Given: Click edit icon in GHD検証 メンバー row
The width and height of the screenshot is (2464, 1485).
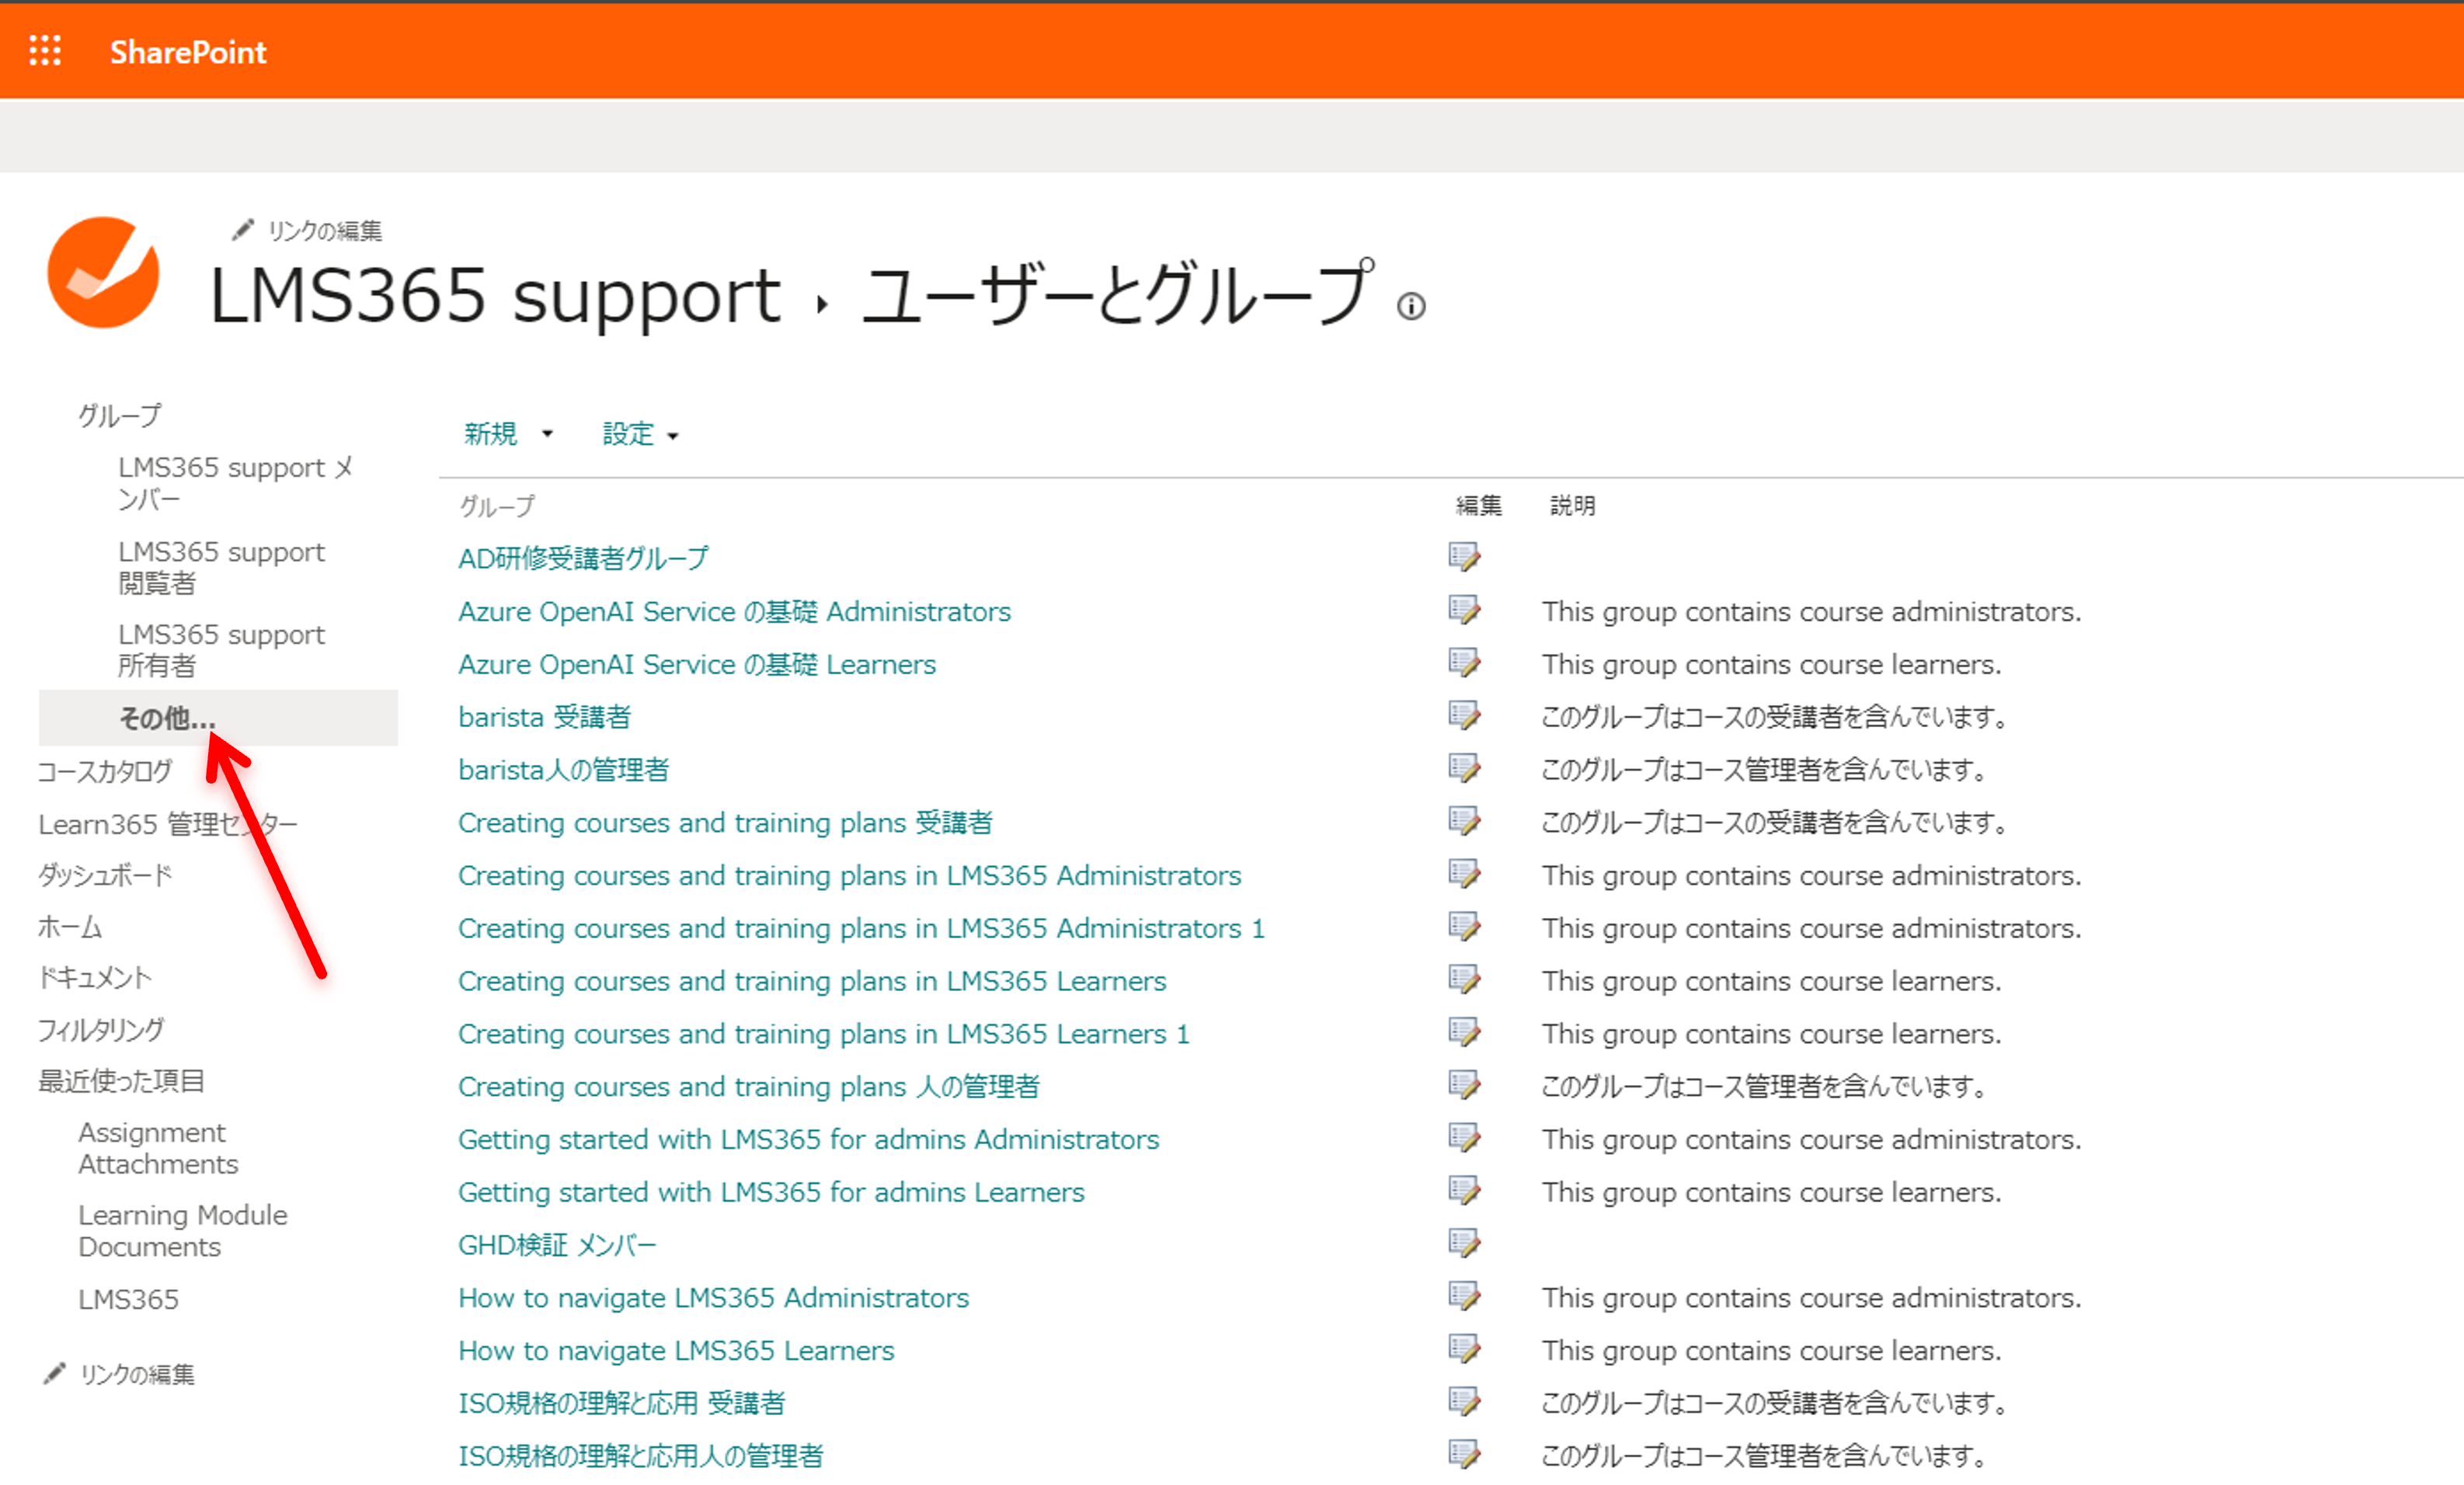Looking at the screenshot, I should point(1464,1244).
